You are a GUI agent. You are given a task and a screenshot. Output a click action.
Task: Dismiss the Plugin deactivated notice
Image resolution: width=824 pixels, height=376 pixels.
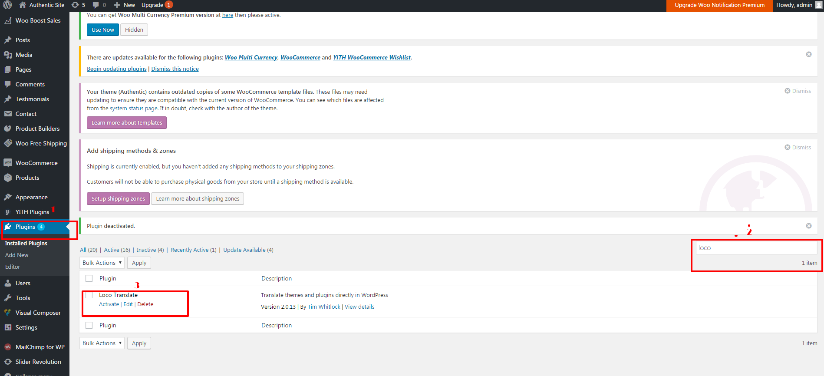click(809, 226)
